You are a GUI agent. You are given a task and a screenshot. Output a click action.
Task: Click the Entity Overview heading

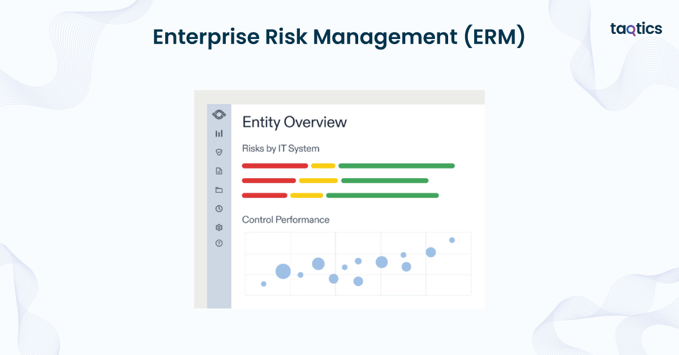tap(294, 122)
